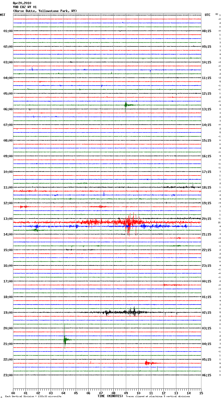Image resolution: width=222 pixels, height=400 pixels.
Task: Click the "00:15" UTC time label
Action: tap(207, 281)
